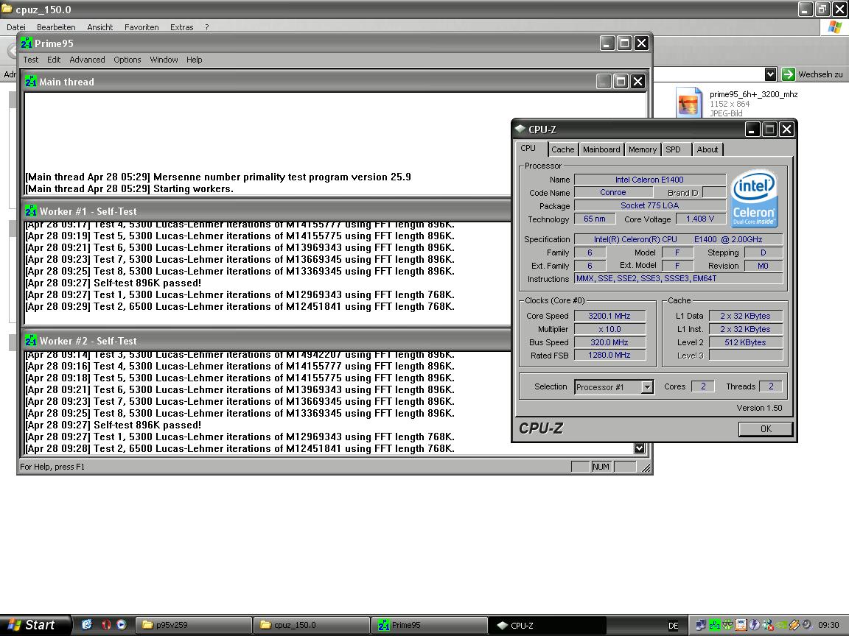Click the CPU-Z title bar icon
The height and width of the screenshot is (636, 849).
[520, 130]
